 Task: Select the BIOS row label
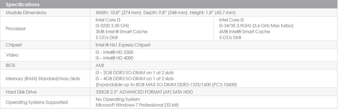pos(11,66)
